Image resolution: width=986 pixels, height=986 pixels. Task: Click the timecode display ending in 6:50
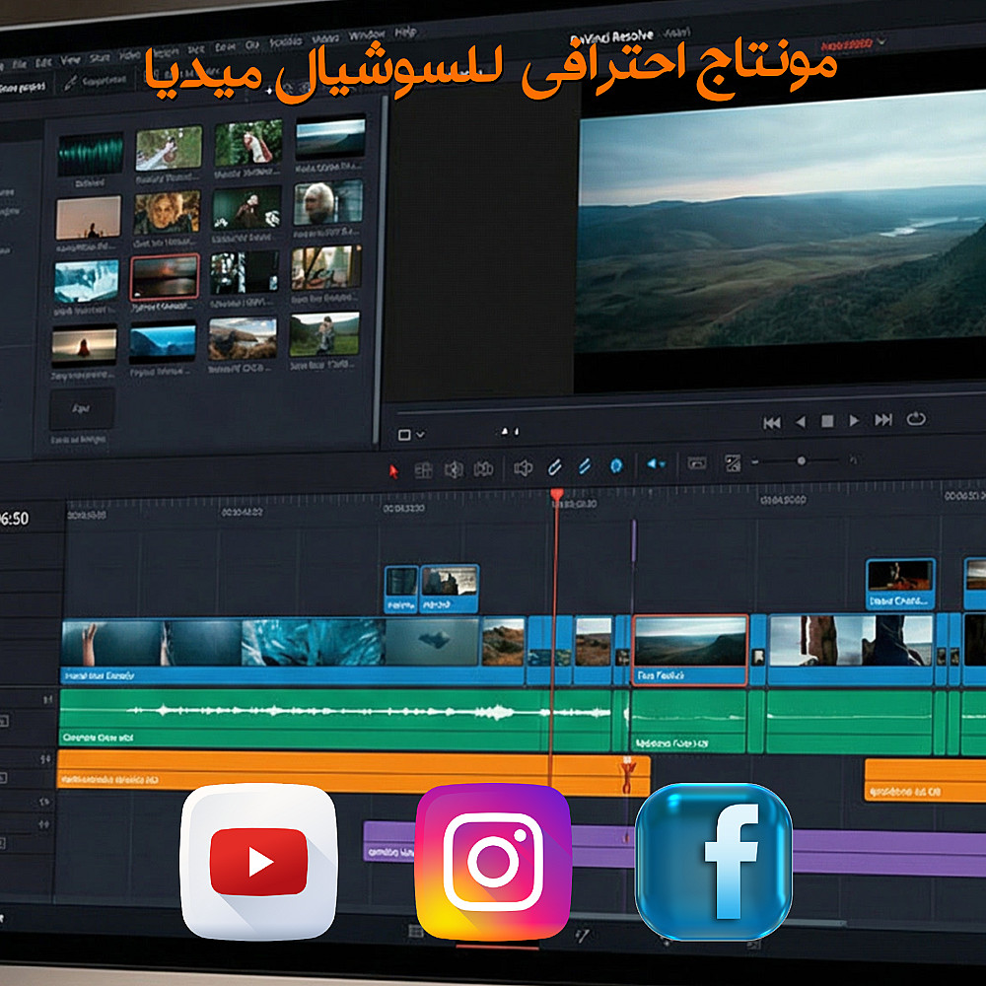click(14, 519)
